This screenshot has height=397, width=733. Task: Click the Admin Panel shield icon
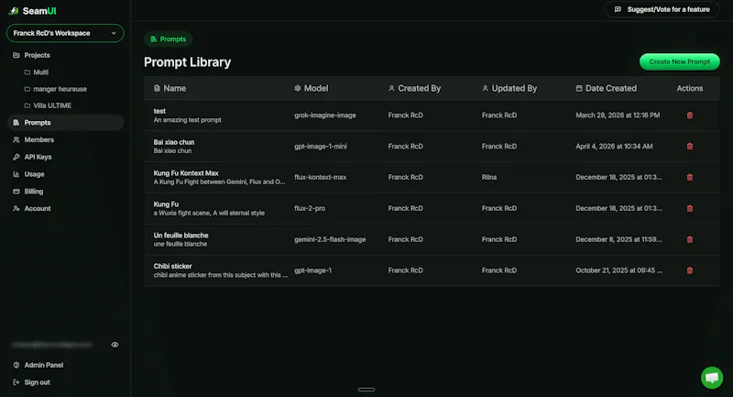(x=16, y=365)
